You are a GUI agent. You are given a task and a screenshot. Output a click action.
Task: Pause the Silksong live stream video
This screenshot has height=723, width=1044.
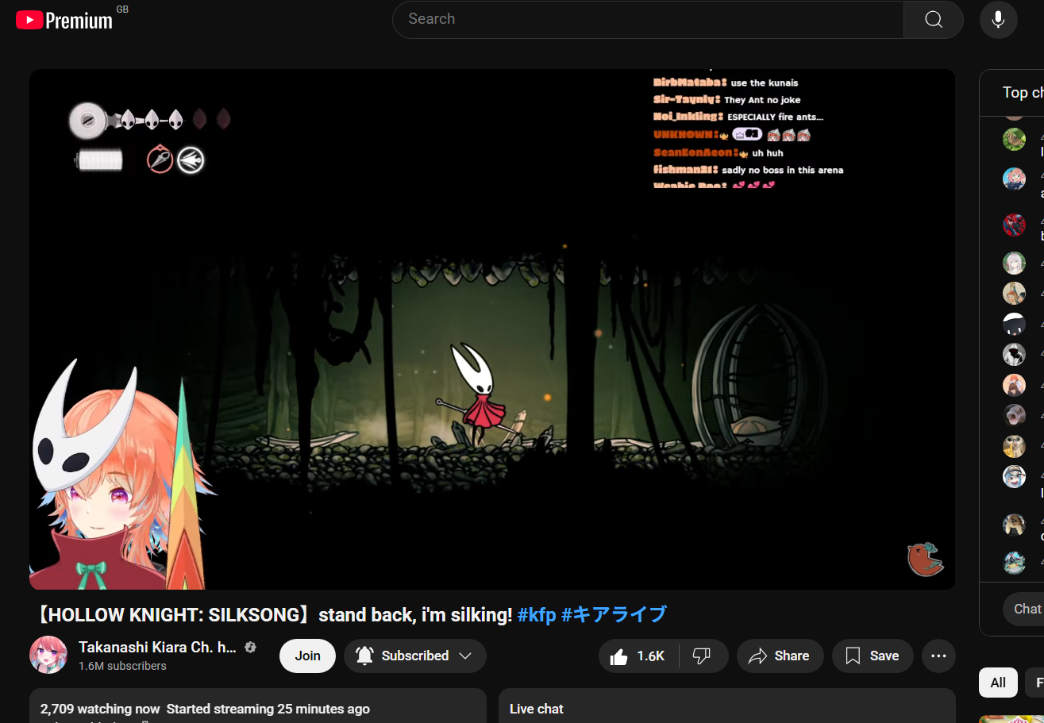492,329
